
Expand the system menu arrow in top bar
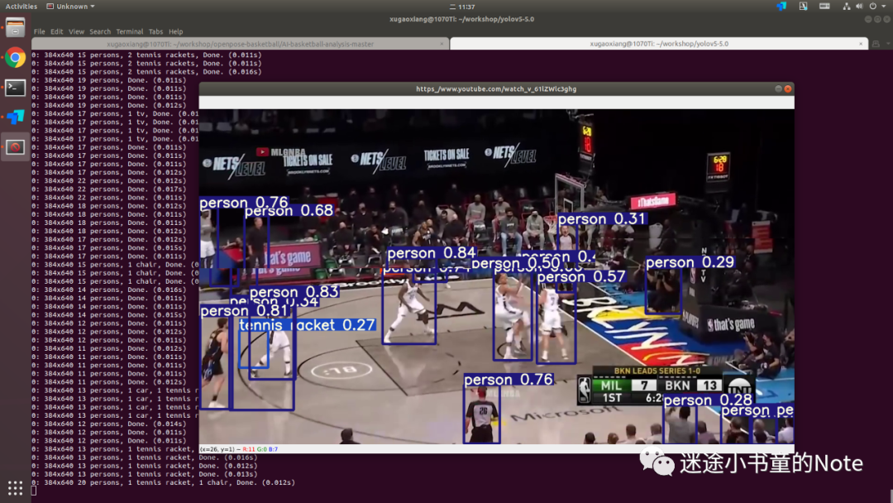point(884,7)
